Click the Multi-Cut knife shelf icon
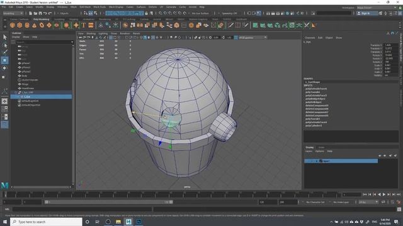 coord(230,25)
